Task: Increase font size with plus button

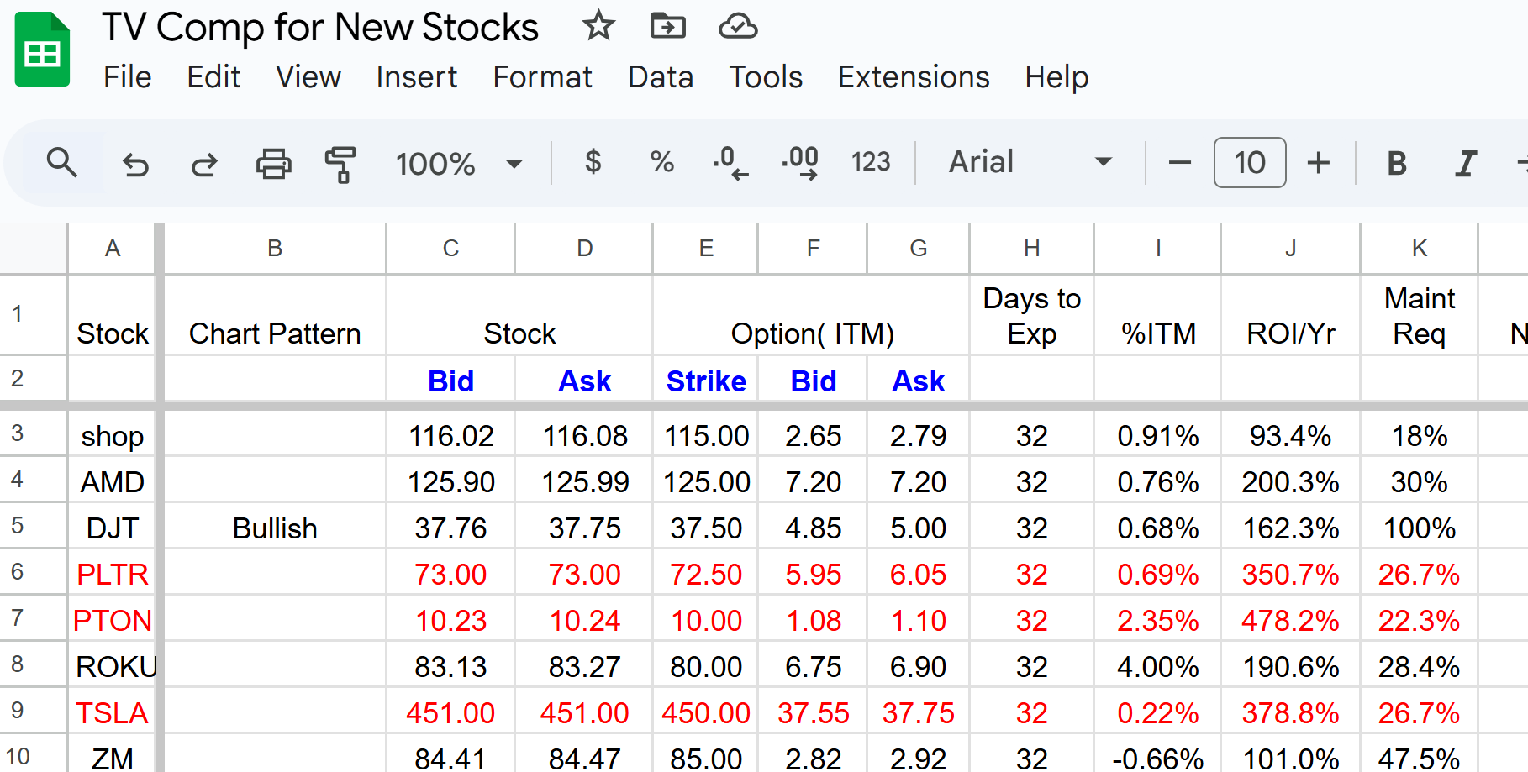Action: coord(1319,162)
